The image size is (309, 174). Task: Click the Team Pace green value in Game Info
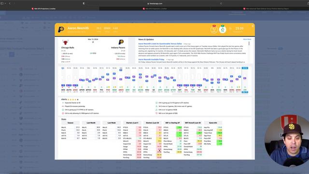point(219,133)
